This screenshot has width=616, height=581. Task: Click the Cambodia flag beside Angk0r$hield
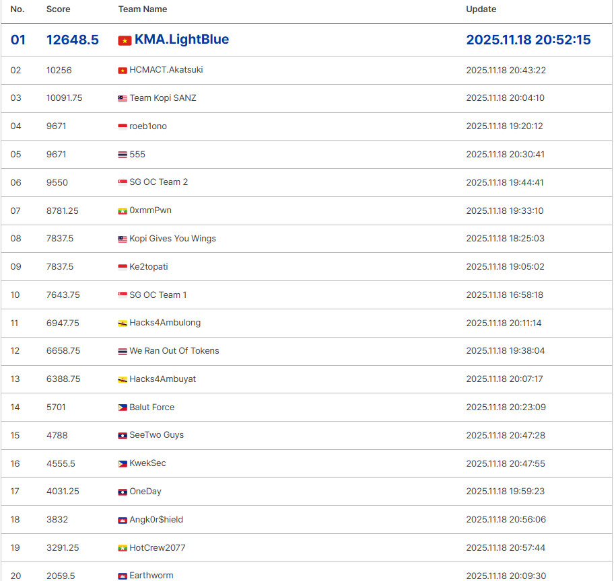(123, 520)
